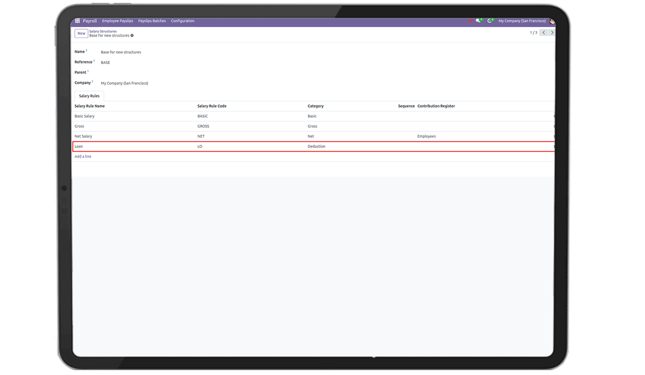Select the Salary Rules tab
645x375 pixels.
pos(89,96)
